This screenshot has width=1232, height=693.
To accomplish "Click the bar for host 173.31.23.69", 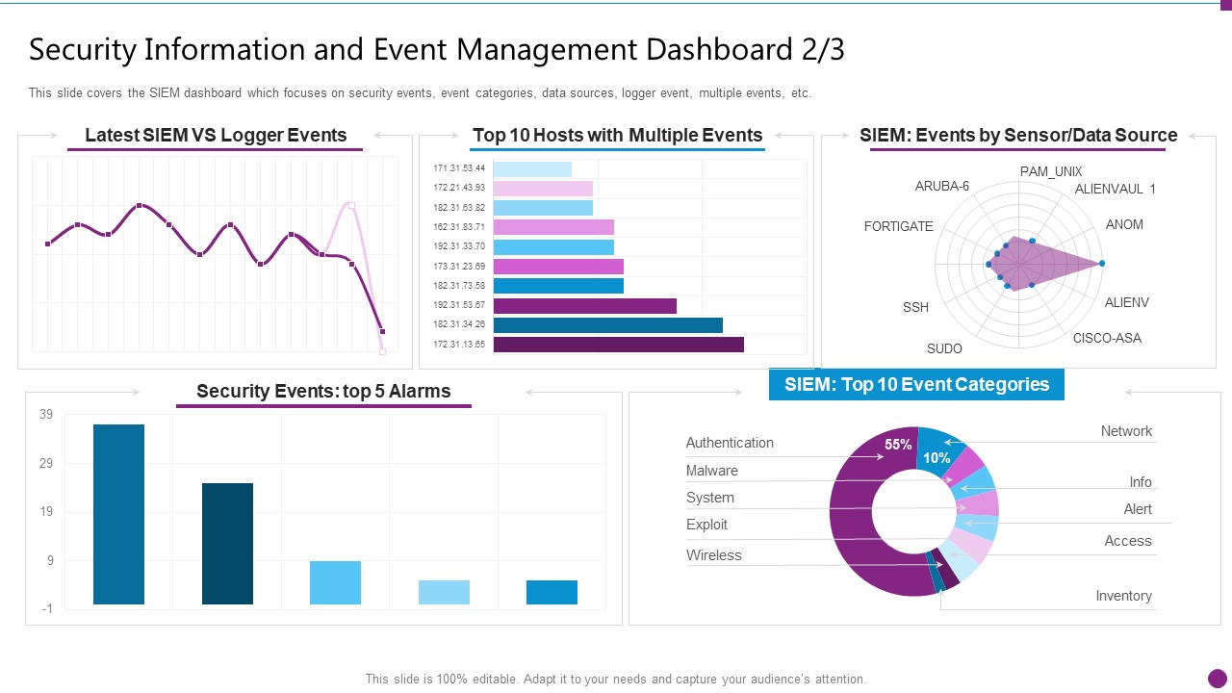I will coord(558,266).
